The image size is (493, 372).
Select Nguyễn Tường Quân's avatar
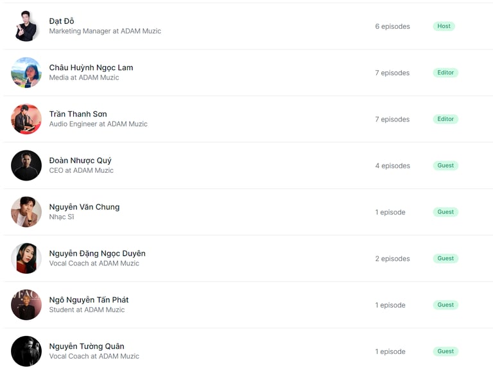[x=26, y=351]
